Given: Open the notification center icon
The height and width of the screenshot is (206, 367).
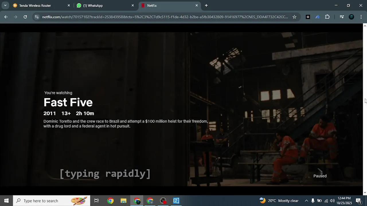Looking at the screenshot, I should (358, 201).
